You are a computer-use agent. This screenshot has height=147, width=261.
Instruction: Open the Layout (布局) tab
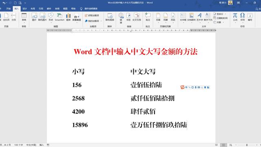[x=33, y=9]
